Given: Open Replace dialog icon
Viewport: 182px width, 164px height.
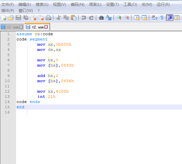Looking at the screenshot, I should [x=109, y=18].
